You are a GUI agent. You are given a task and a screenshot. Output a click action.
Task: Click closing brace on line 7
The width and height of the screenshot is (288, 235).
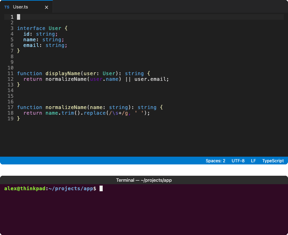18,51
